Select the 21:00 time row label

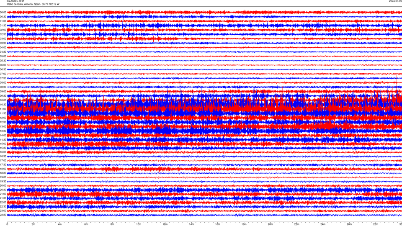(3, 194)
